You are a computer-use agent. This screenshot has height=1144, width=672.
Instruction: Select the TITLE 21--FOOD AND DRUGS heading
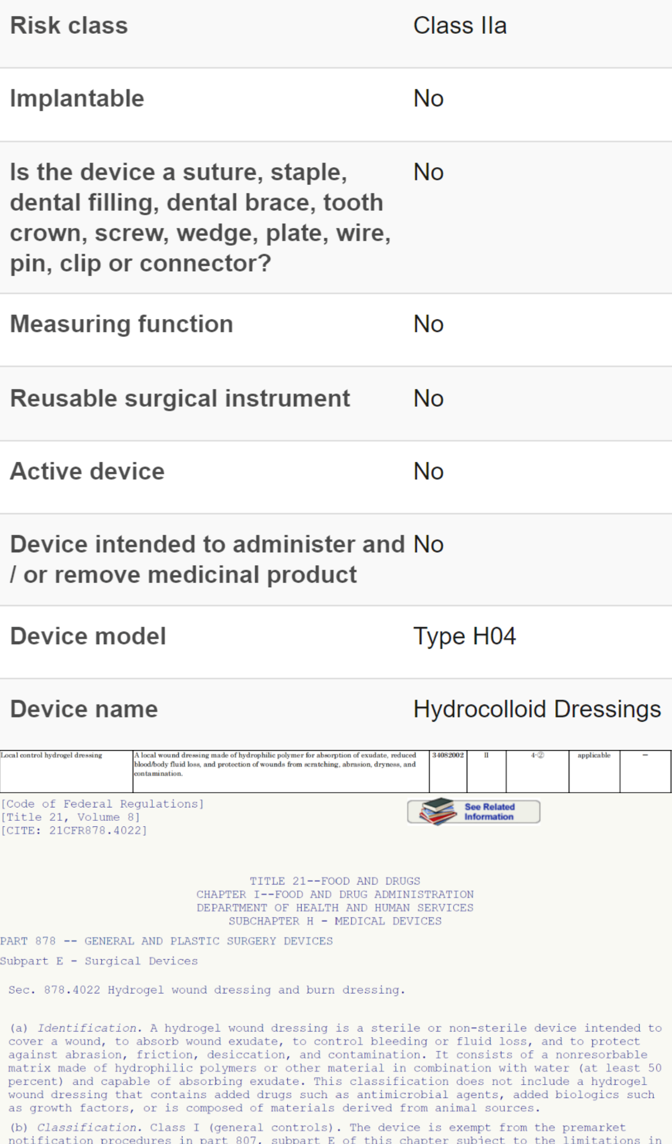coord(335,881)
